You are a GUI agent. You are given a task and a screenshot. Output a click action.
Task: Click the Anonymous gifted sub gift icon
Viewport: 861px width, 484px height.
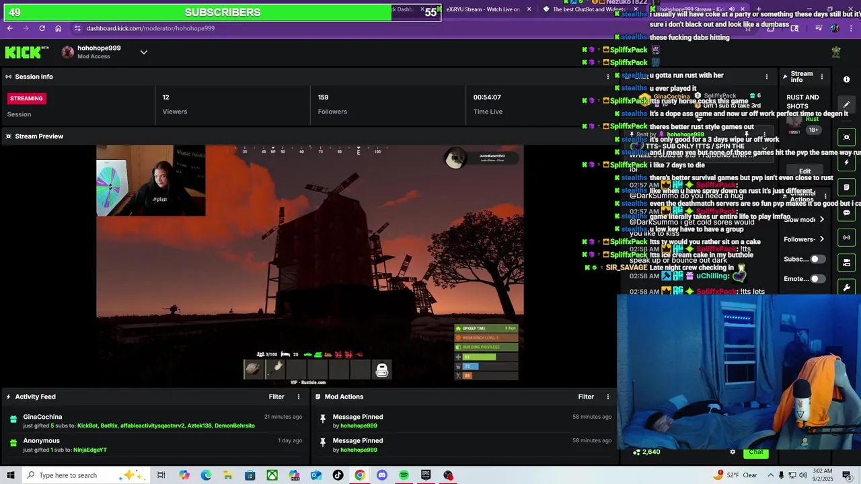[x=13, y=443]
